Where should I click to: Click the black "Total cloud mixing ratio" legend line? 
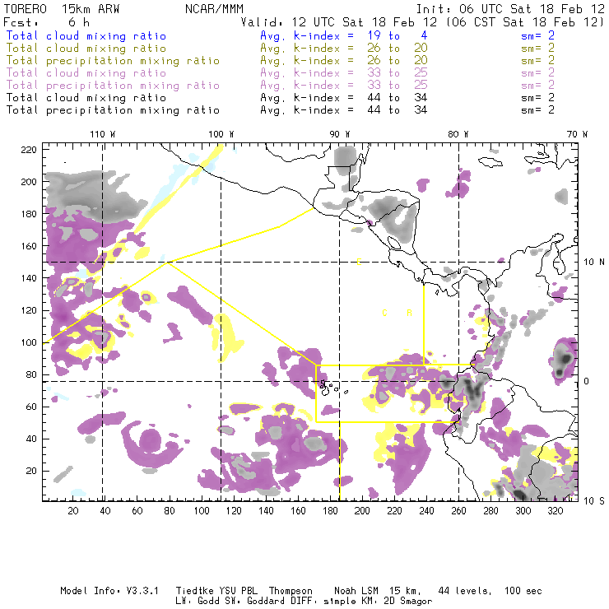click(x=86, y=98)
